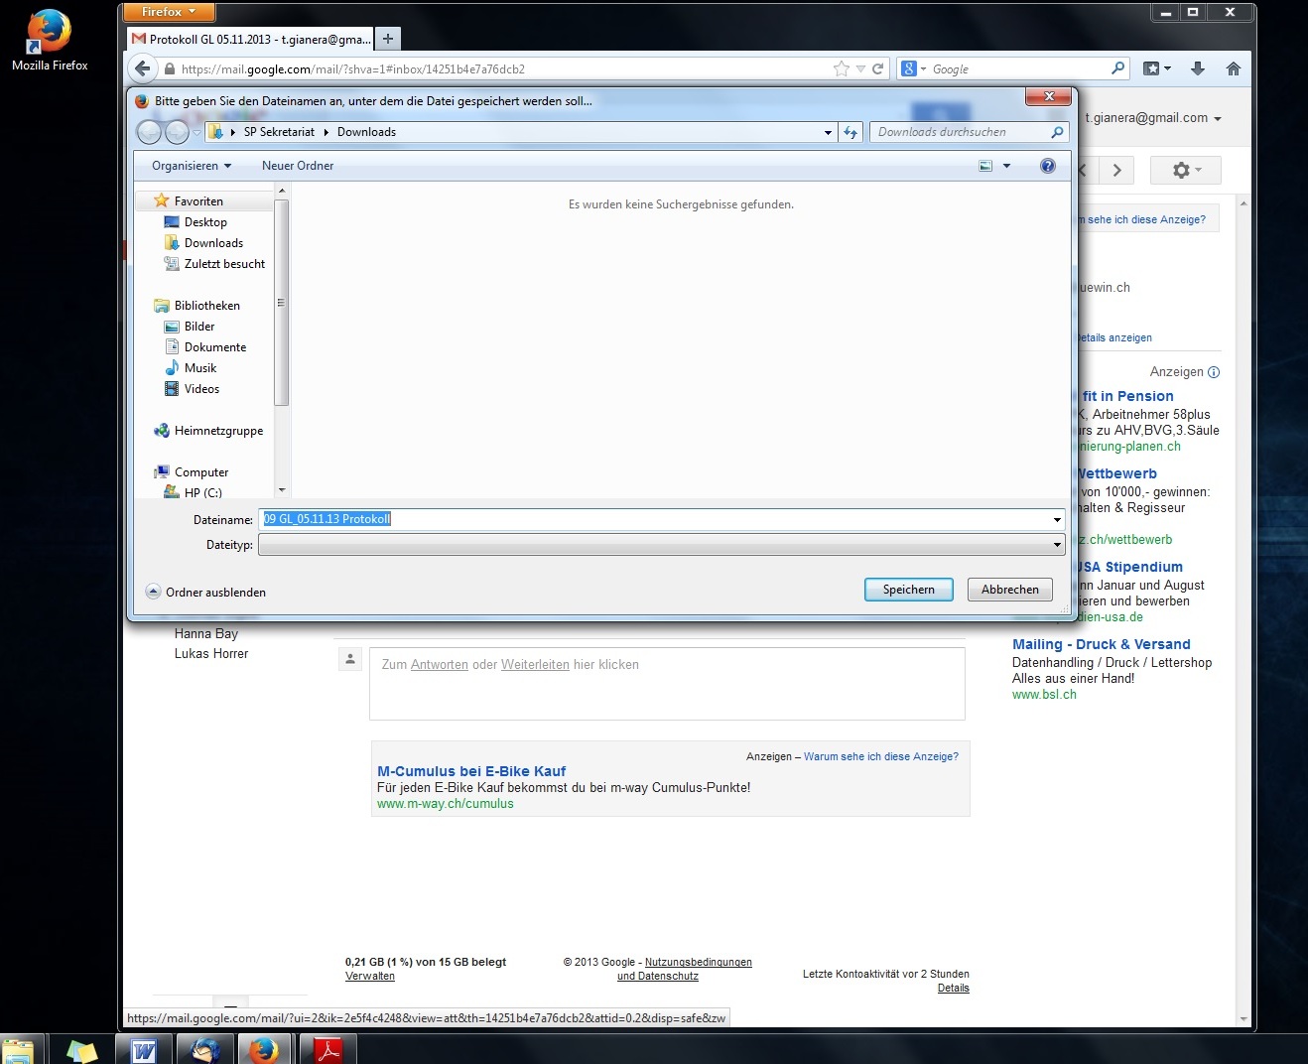This screenshot has width=1308, height=1064.
Task: Open the Organisieren menu
Action: (x=192, y=166)
